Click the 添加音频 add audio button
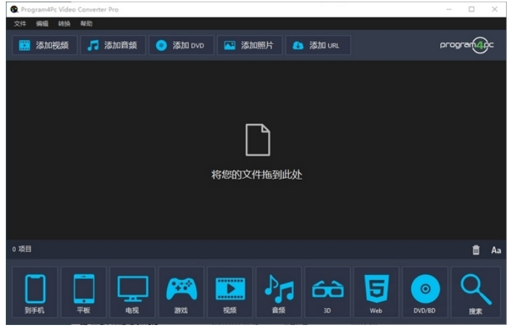The width and height of the screenshot is (520, 333). tap(113, 45)
